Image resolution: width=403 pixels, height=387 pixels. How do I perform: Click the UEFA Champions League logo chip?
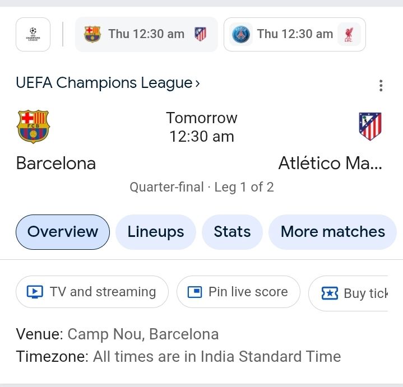click(x=33, y=35)
